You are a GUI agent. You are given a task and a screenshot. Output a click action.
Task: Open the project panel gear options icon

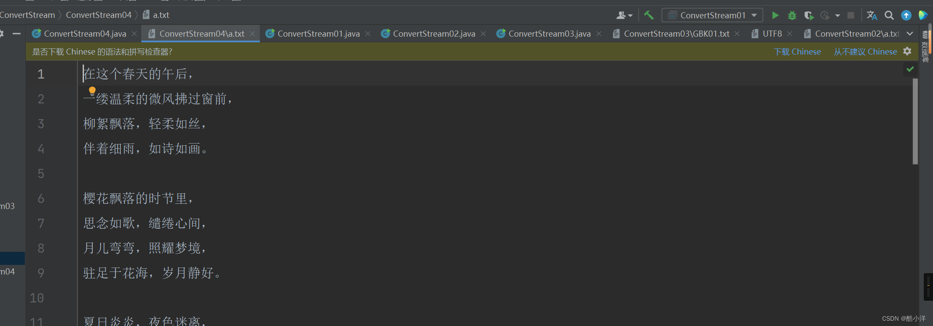pos(1,34)
